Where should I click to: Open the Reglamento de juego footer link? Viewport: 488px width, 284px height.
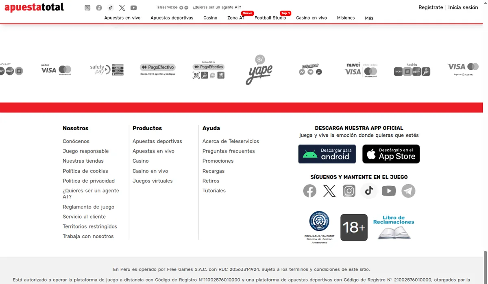coord(89,207)
